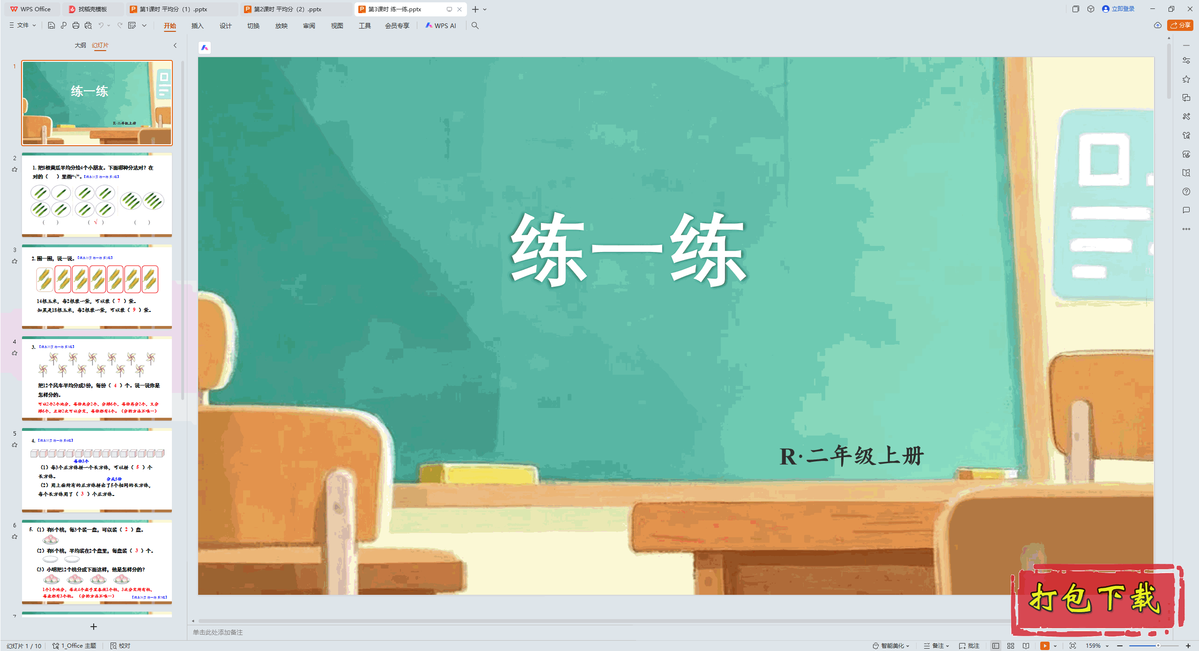
Task: Switch to reading view
Action: [1026, 645]
